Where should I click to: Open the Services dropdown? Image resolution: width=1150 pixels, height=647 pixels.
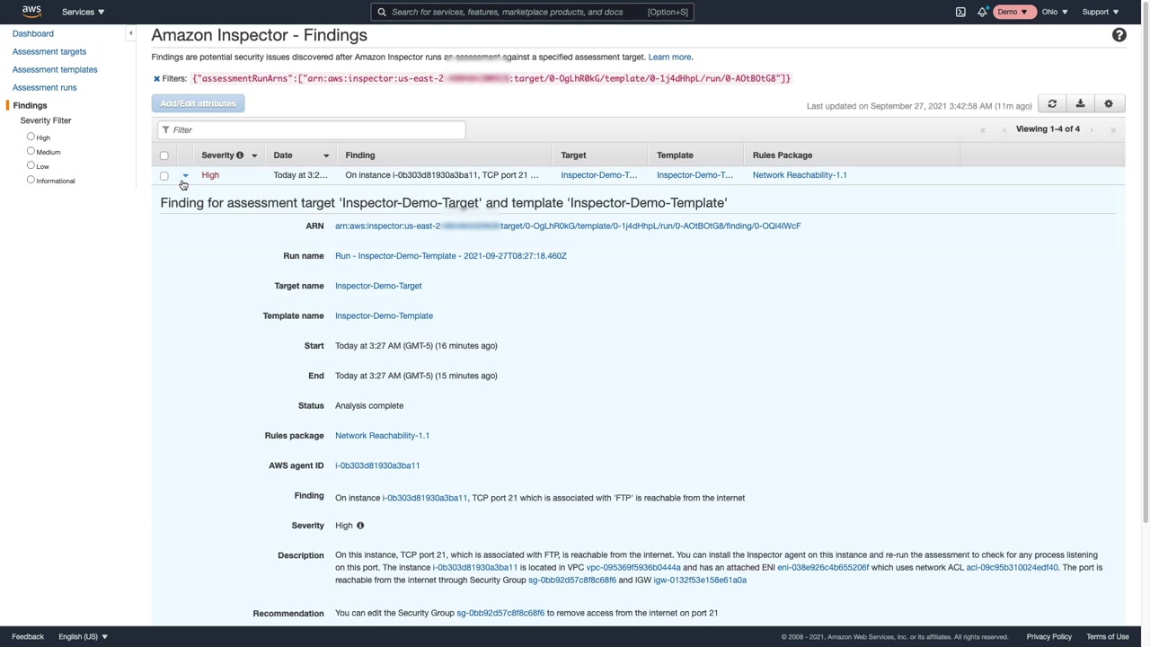pyautogui.click(x=83, y=12)
